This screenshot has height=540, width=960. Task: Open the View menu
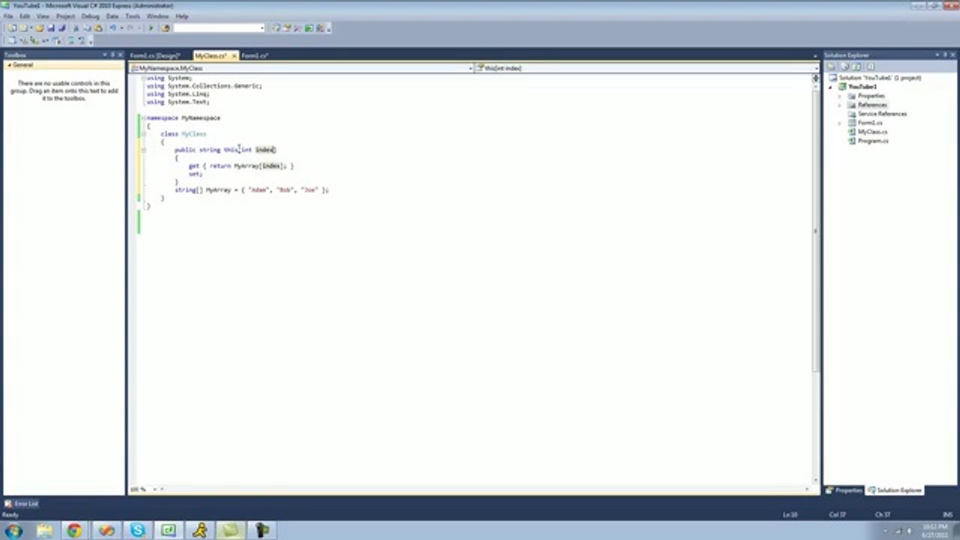(43, 16)
